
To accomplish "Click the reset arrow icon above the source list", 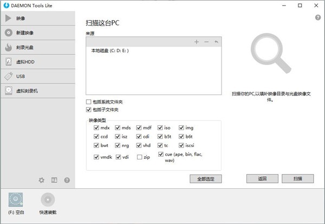I will (x=216, y=42).
